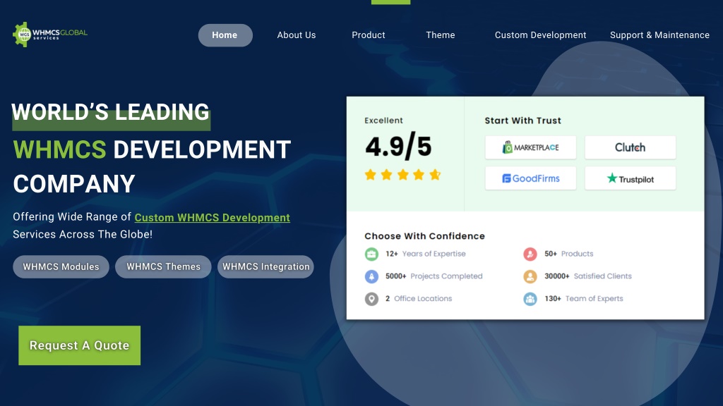This screenshot has width=723, height=406.
Task: Click the WHMCS Global Services logo
Action: [x=50, y=34]
